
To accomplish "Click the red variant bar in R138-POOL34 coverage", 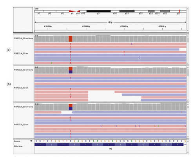I will 71,39.
